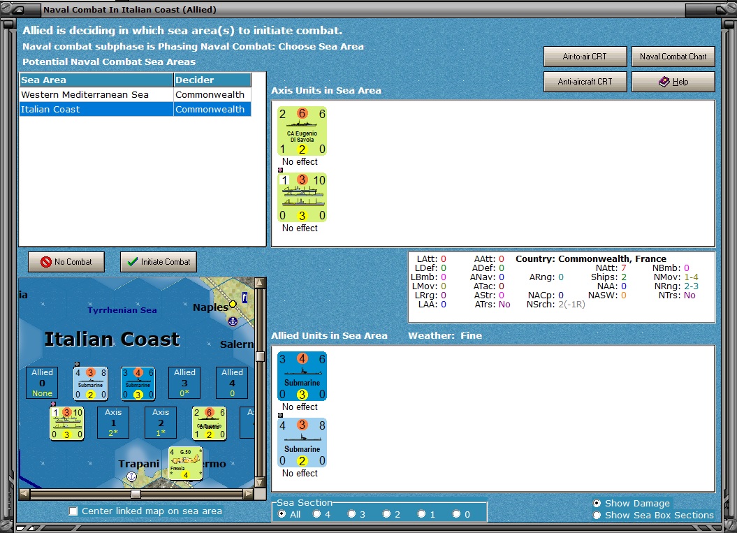Click the Weather: Fine label
The image size is (737, 533).
[444, 335]
